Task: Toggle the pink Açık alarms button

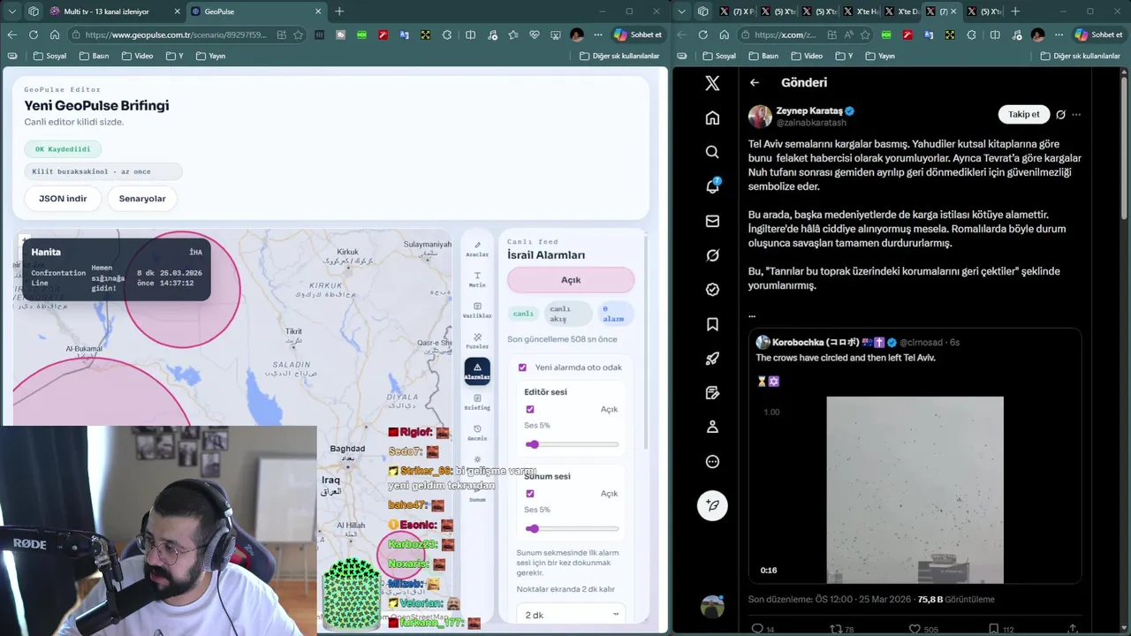Action: (x=571, y=280)
